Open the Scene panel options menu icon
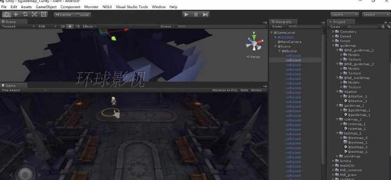This screenshot has width=391, height=180. (x=265, y=22)
